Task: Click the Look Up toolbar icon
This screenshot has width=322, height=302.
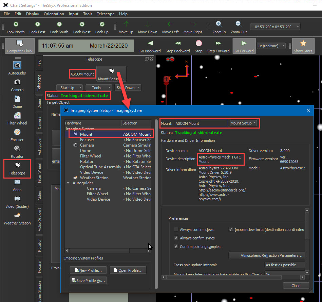Action: point(102,24)
